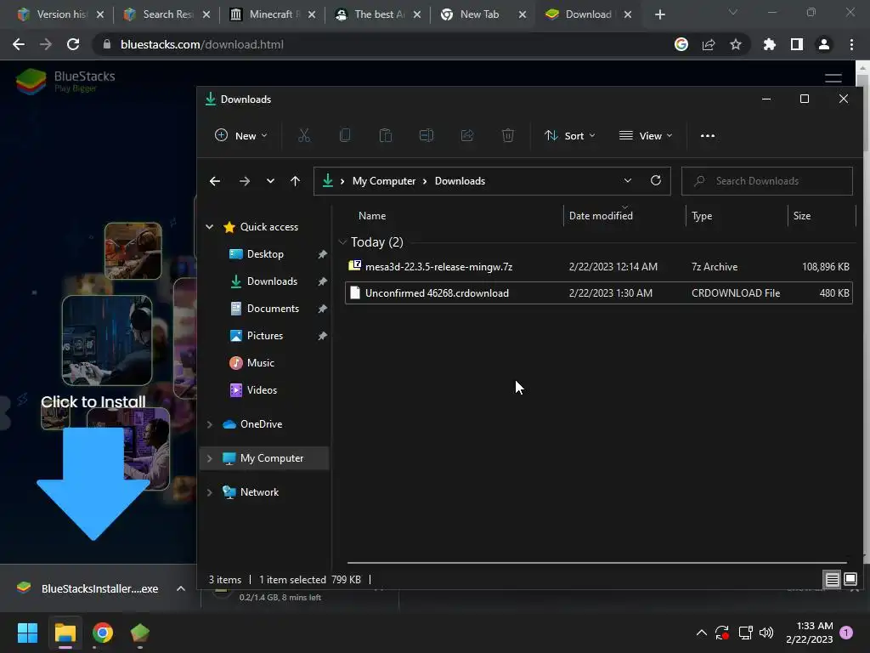Viewport: 870px width, 653px height.
Task: Close the Minecraft tab
Action: 312,14
